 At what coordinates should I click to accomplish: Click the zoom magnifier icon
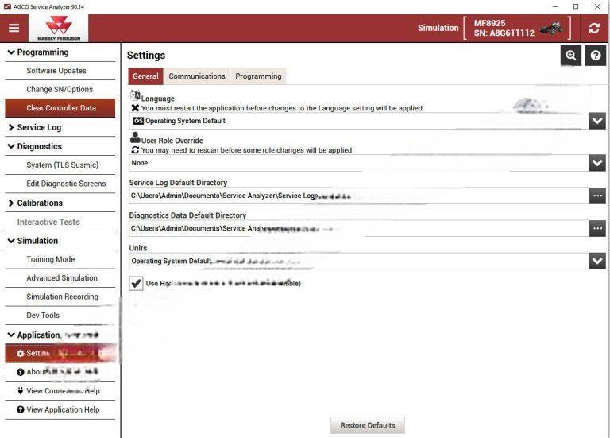pos(570,55)
